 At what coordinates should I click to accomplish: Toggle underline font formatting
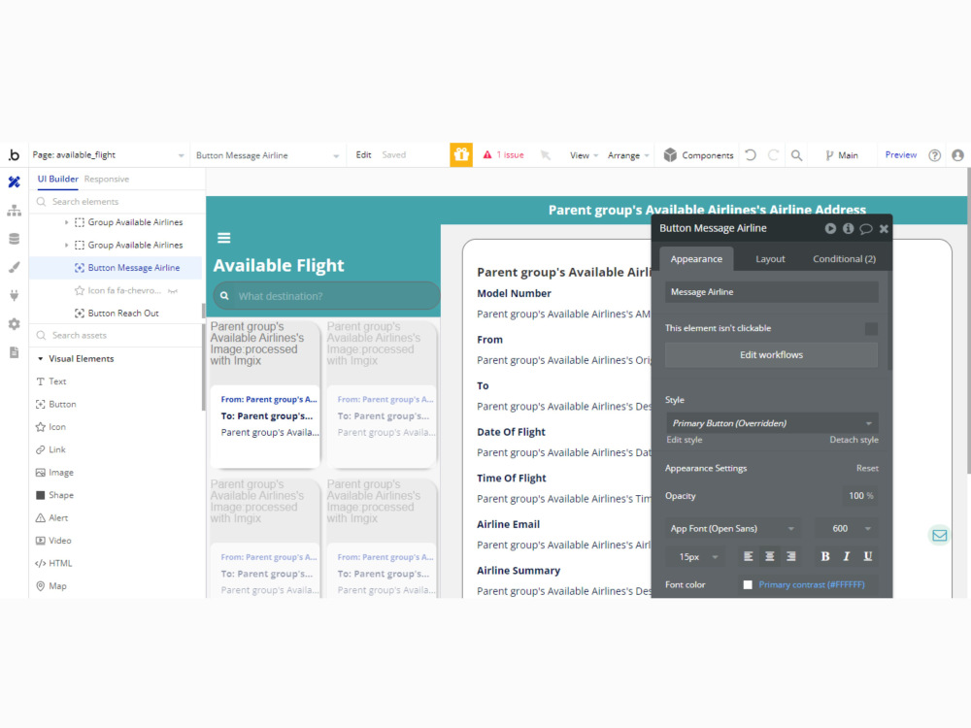[868, 556]
